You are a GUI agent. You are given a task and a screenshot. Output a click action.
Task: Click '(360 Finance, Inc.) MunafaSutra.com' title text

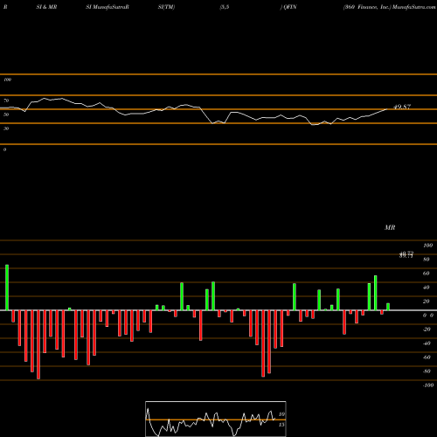tap(390, 7)
